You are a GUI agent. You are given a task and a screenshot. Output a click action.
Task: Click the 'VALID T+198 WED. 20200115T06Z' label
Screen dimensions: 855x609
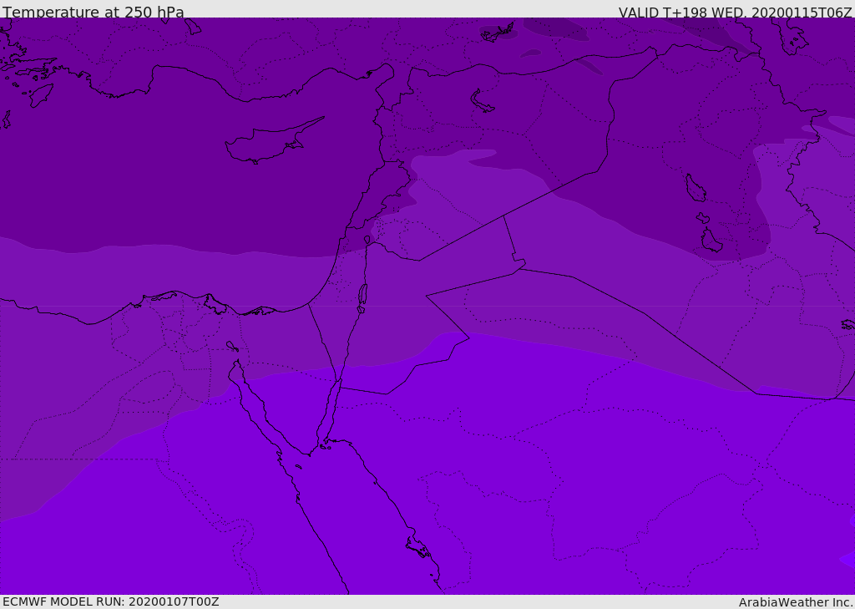(735, 12)
